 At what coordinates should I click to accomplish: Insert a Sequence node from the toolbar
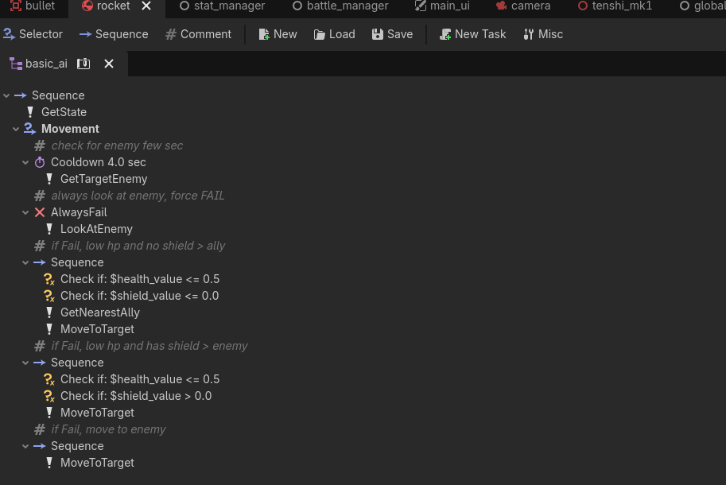[x=113, y=34]
